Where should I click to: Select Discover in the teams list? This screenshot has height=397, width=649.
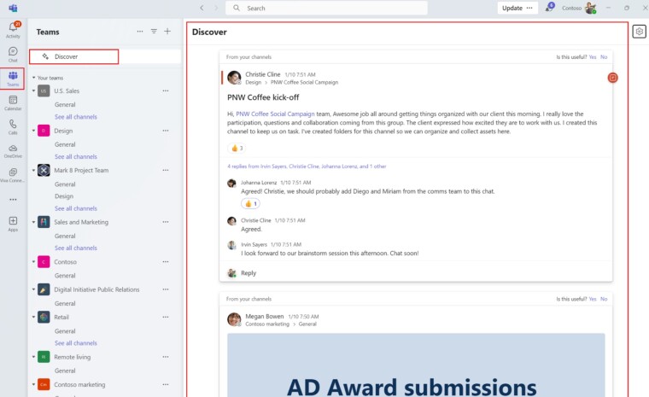[105, 56]
